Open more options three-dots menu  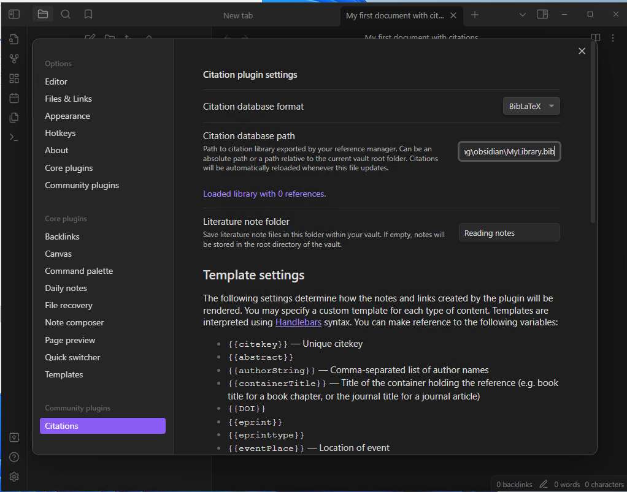[613, 38]
